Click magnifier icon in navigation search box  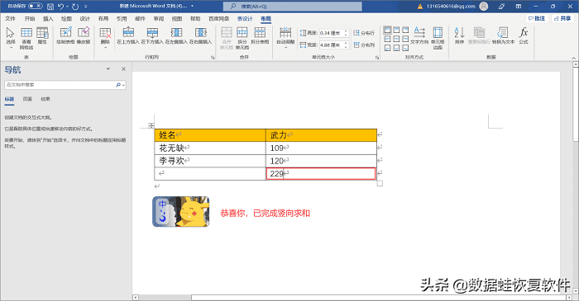118,85
